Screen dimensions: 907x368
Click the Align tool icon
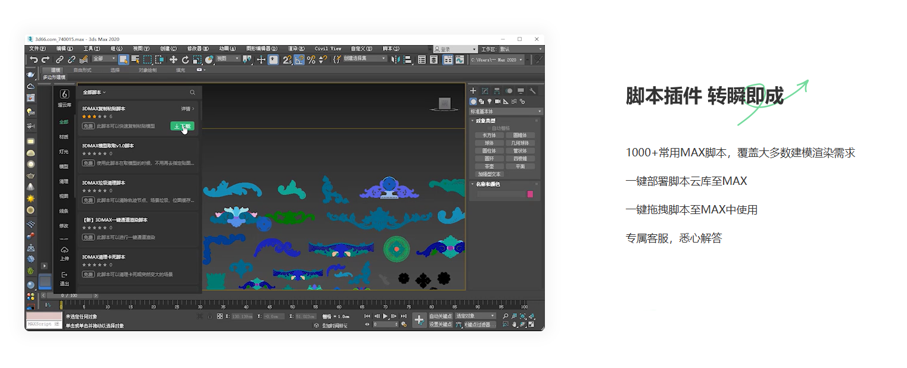tap(408, 59)
